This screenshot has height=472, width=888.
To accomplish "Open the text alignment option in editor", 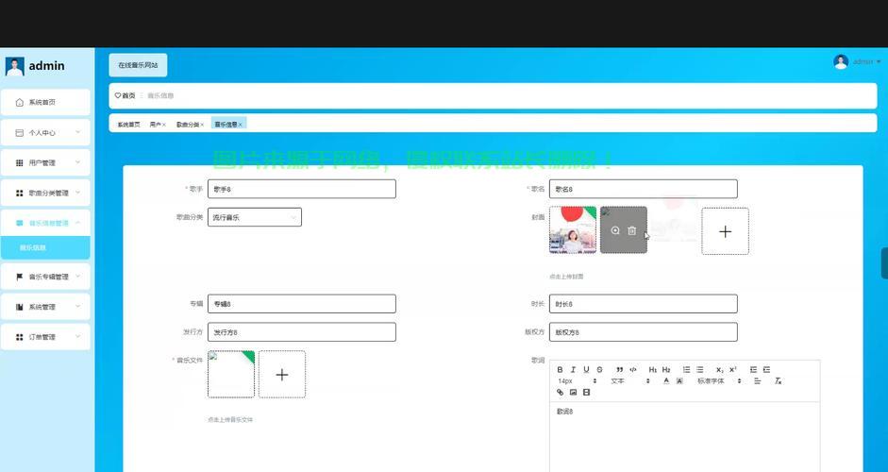I will point(757,380).
